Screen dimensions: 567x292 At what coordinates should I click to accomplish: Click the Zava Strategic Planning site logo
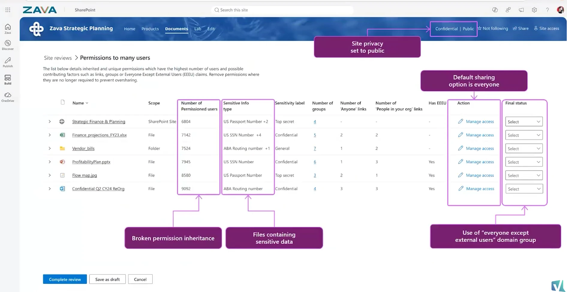[x=36, y=29]
